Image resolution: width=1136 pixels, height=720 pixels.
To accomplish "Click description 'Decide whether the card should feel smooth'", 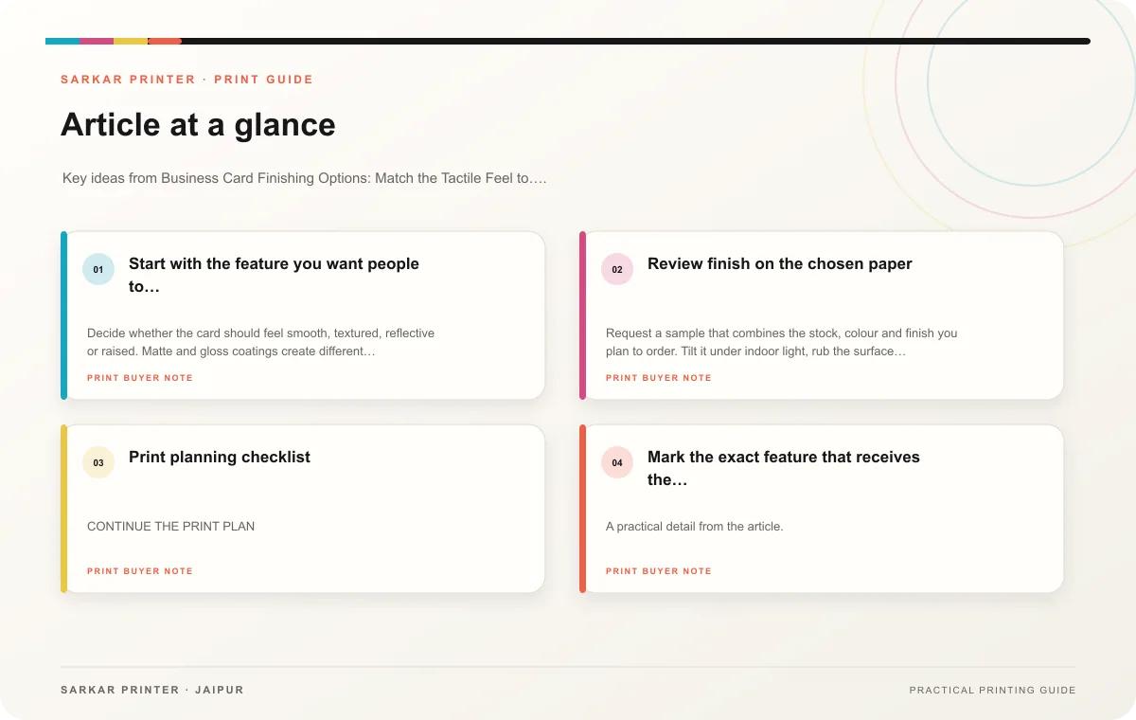I will 261,342.
